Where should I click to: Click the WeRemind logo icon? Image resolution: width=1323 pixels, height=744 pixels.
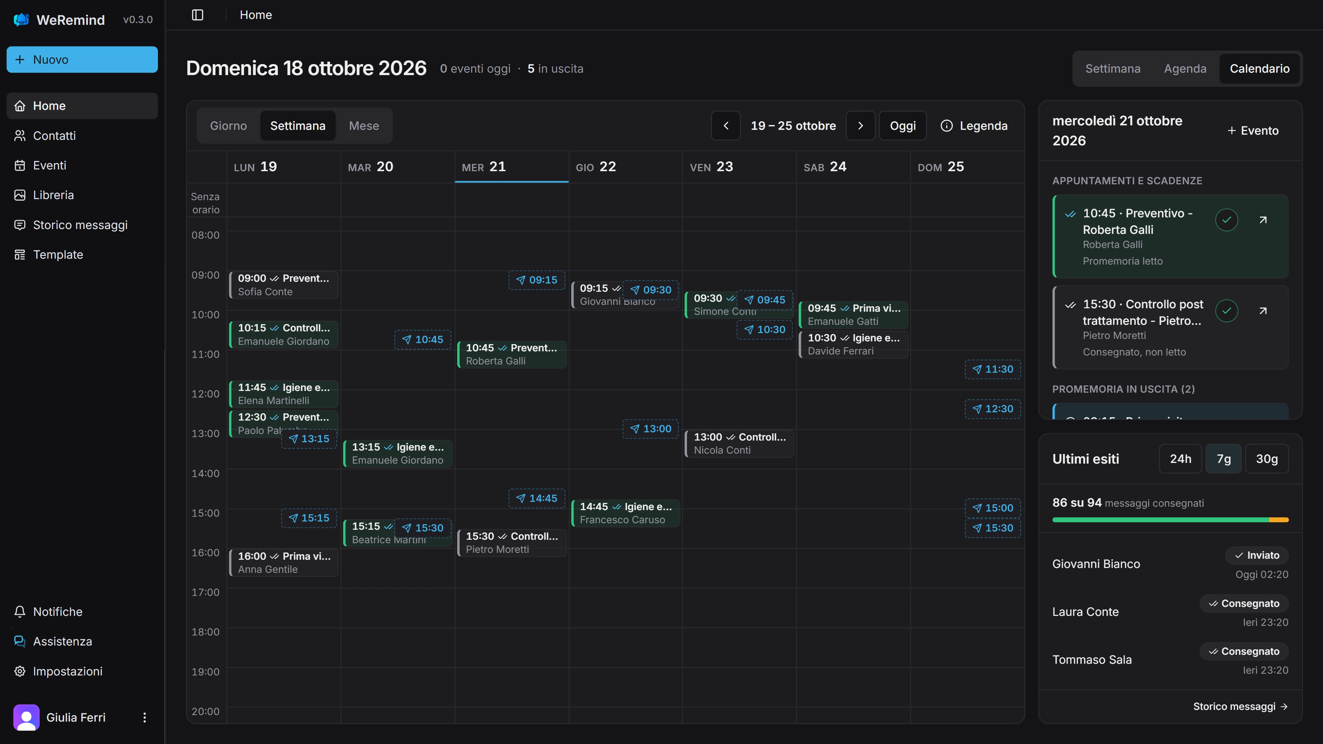21,20
